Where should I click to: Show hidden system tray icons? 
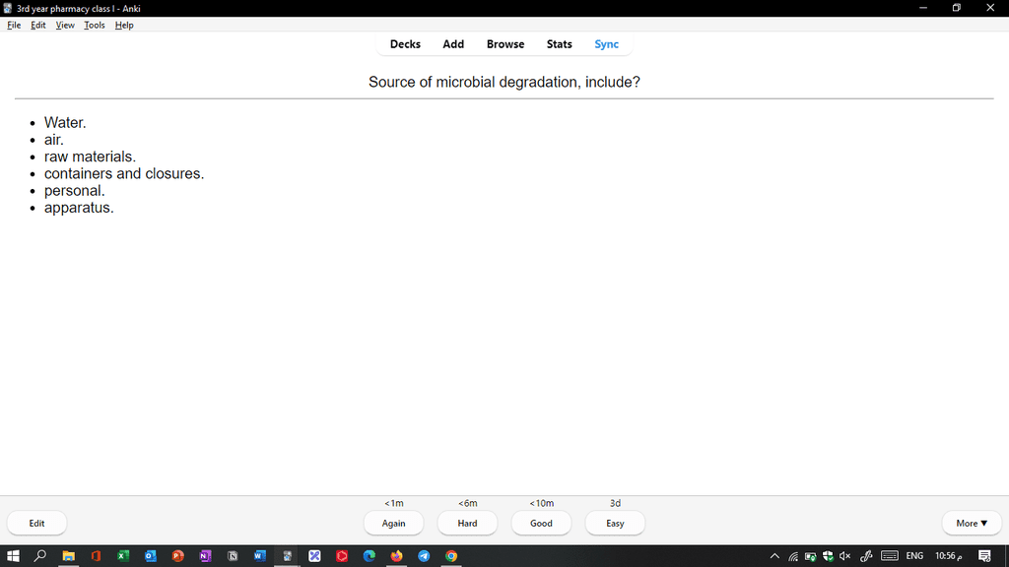774,556
